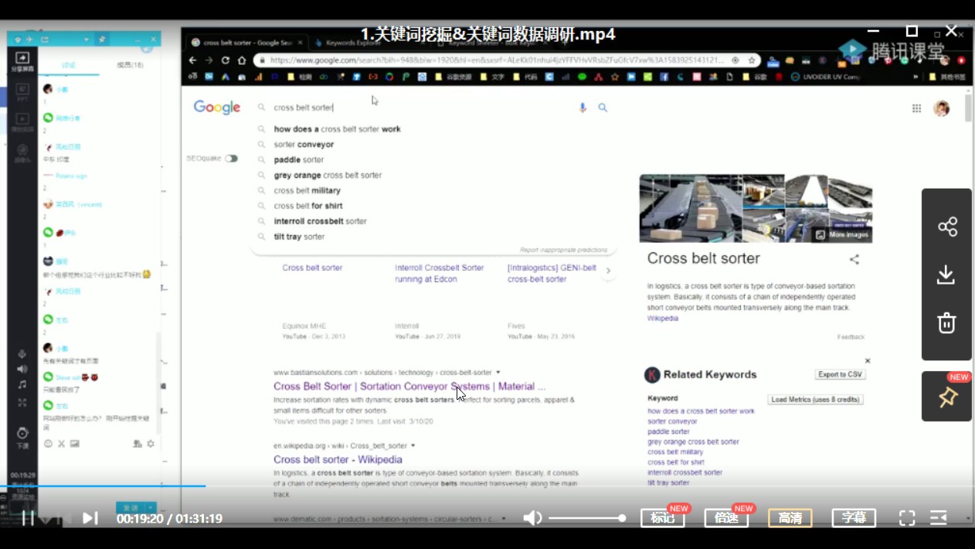Skip to the next video
The width and height of the screenshot is (975, 549).
click(90, 518)
